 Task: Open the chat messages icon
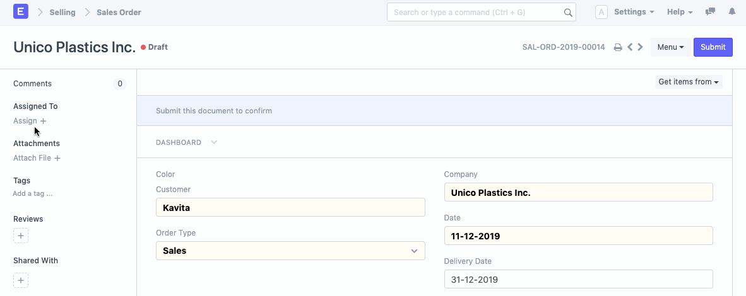coord(711,12)
